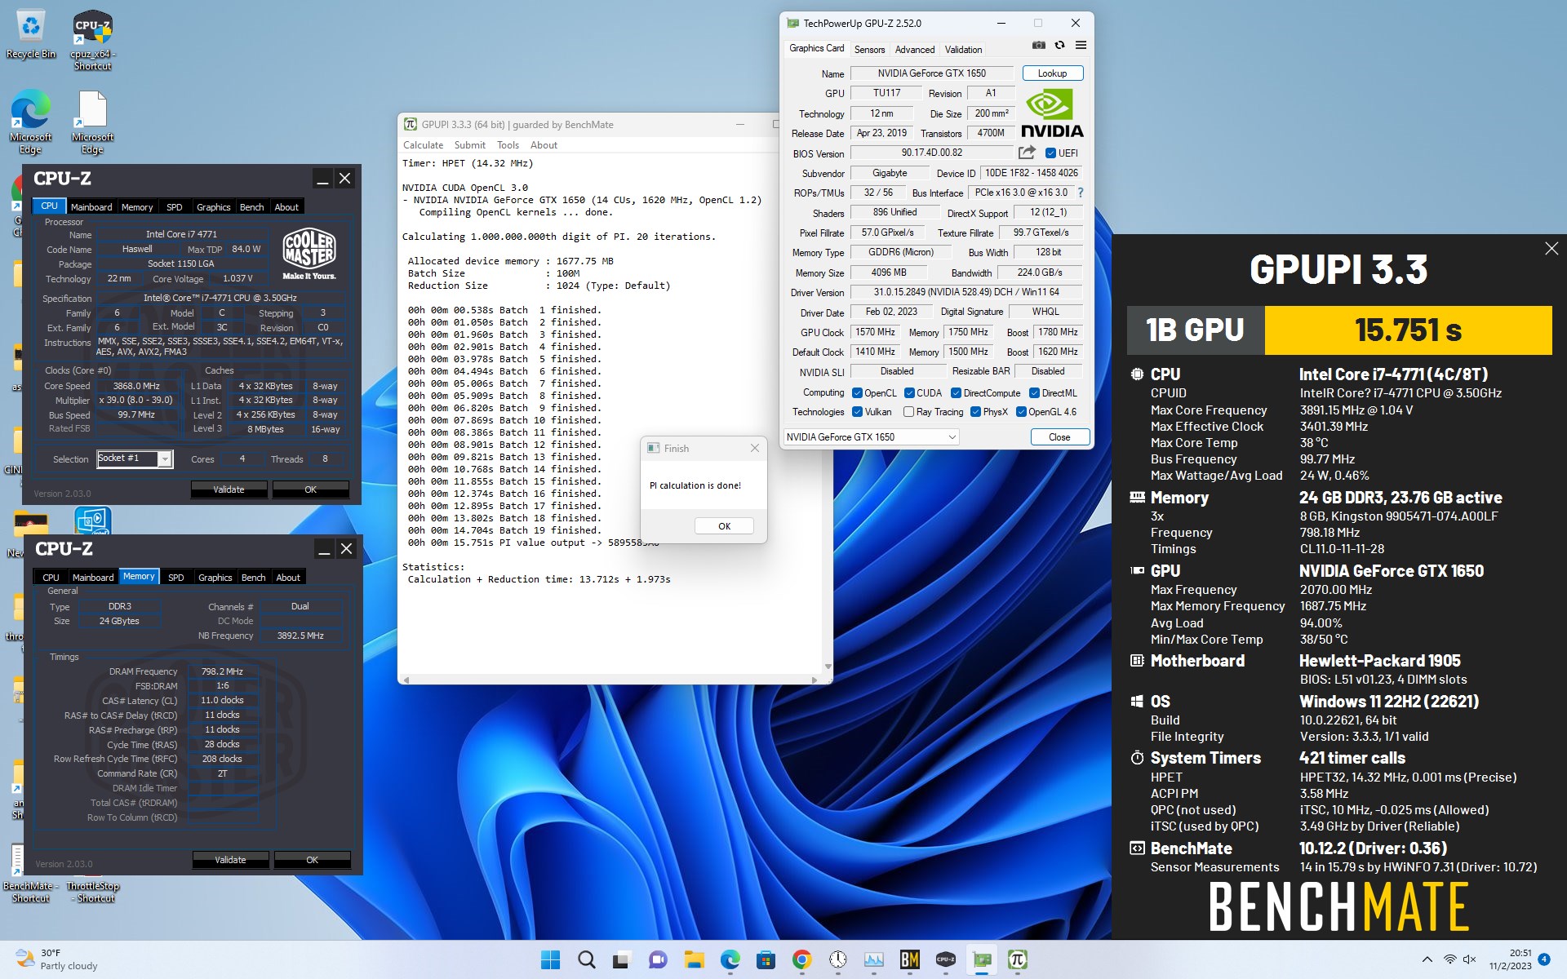
Task: Open Google Chrome from taskbar
Action: (801, 959)
